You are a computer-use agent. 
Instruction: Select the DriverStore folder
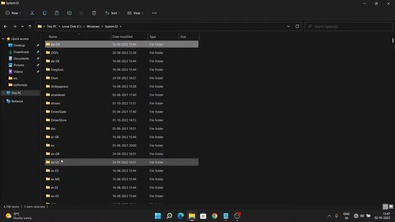point(122,120)
